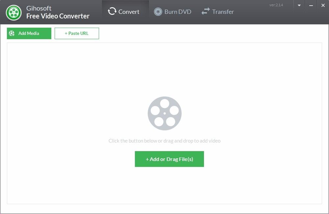Viewport: 329px width, 214px height.
Task: Open the Burn DVD tab
Action: (x=172, y=12)
